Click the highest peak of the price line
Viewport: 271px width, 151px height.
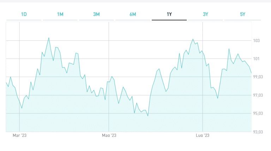click(49, 38)
